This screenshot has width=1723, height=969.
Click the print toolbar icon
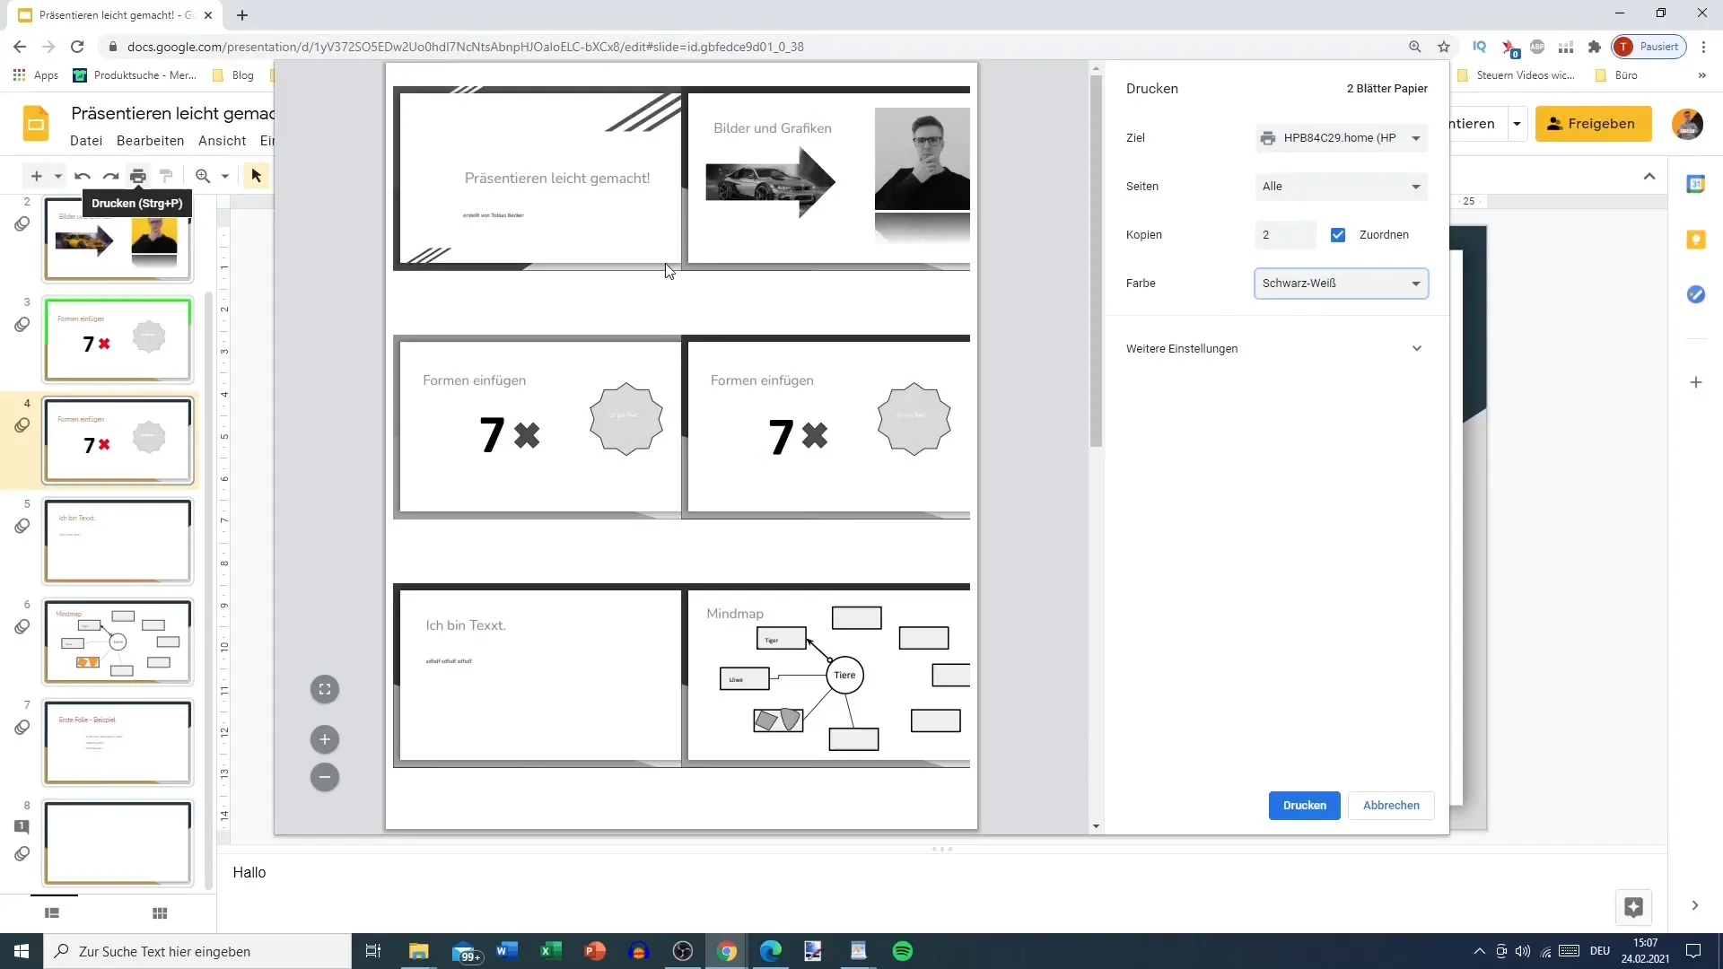[138, 176]
